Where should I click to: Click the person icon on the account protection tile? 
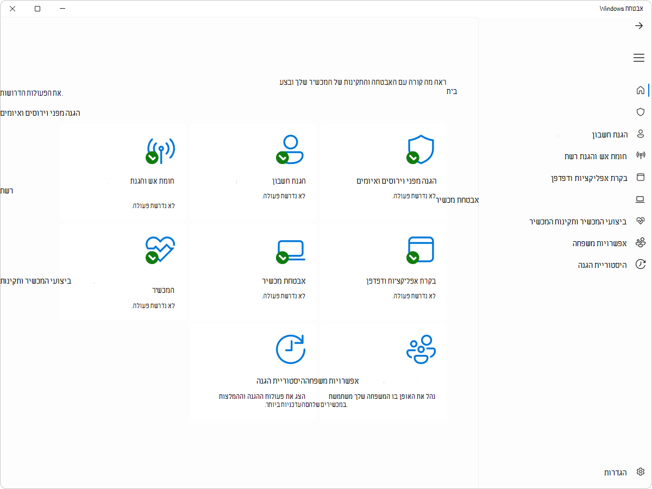[290, 149]
